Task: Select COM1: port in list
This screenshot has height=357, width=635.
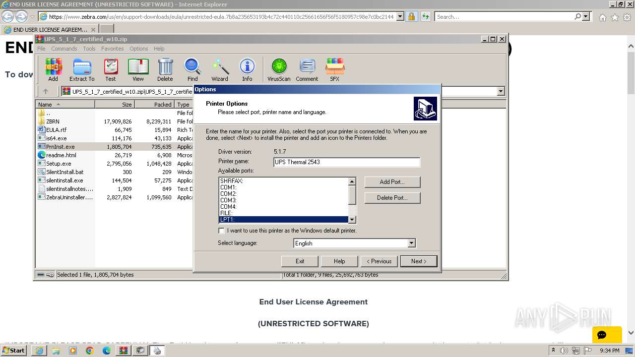Action: 284,187
